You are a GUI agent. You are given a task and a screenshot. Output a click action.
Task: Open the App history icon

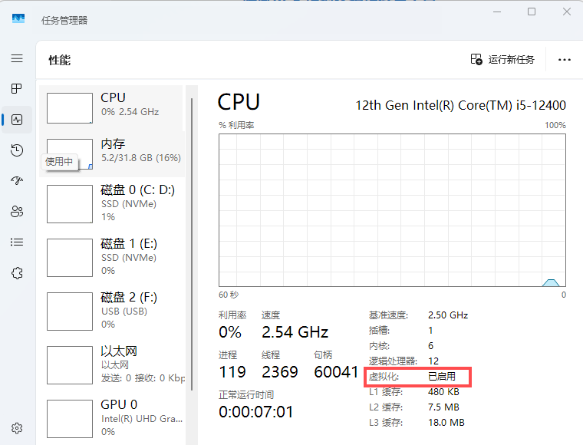pos(17,150)
